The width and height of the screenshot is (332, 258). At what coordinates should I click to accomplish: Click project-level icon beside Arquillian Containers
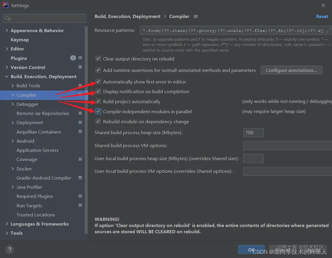click(x=80, y=132)
